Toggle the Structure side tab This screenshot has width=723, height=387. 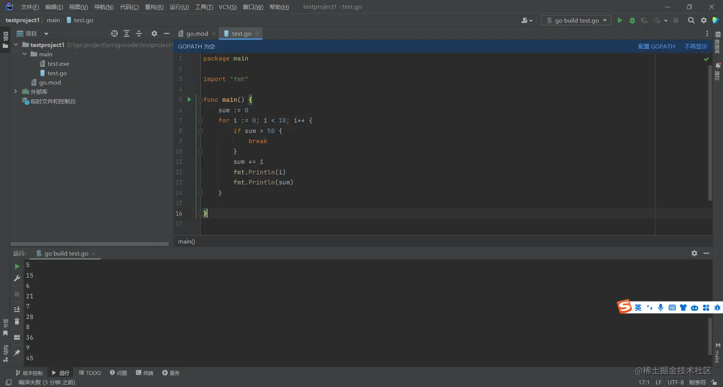(5, 354)
